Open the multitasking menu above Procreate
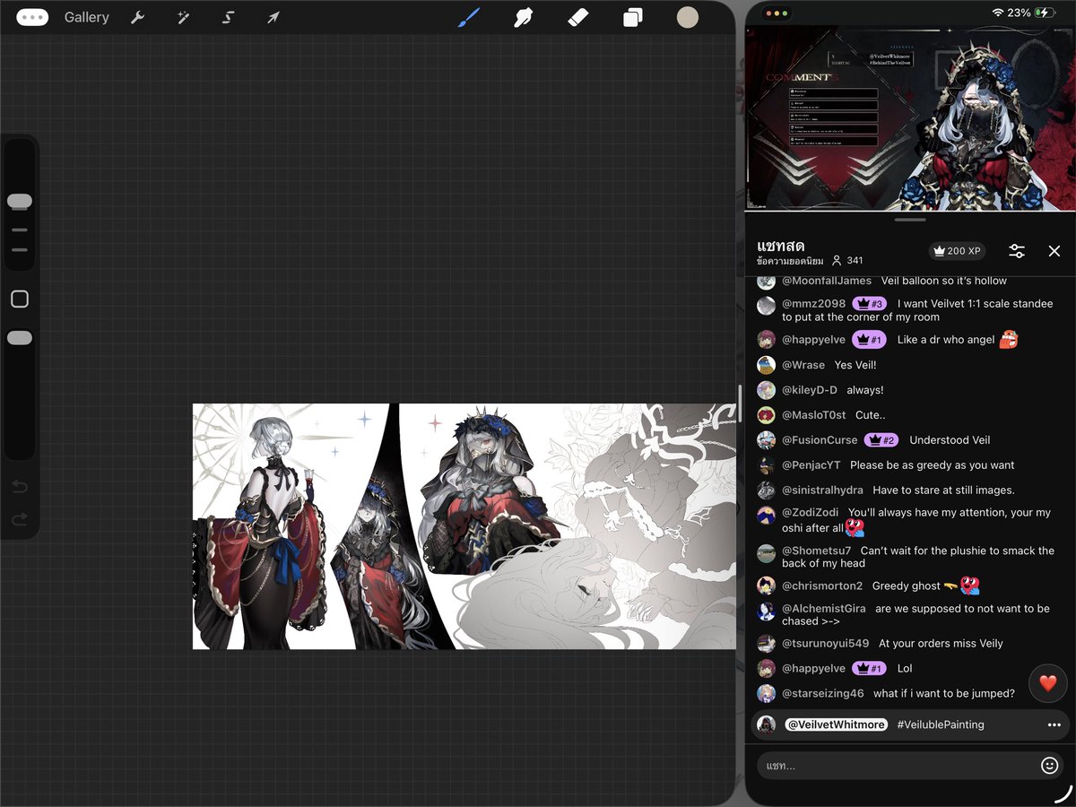The image size is (1076, 807). pos(32,17)
